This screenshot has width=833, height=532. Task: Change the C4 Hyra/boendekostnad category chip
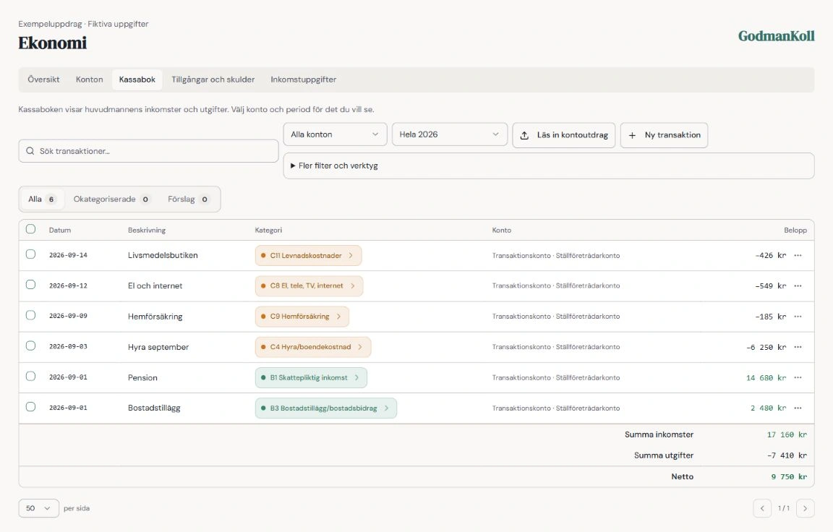coord(313,347)
